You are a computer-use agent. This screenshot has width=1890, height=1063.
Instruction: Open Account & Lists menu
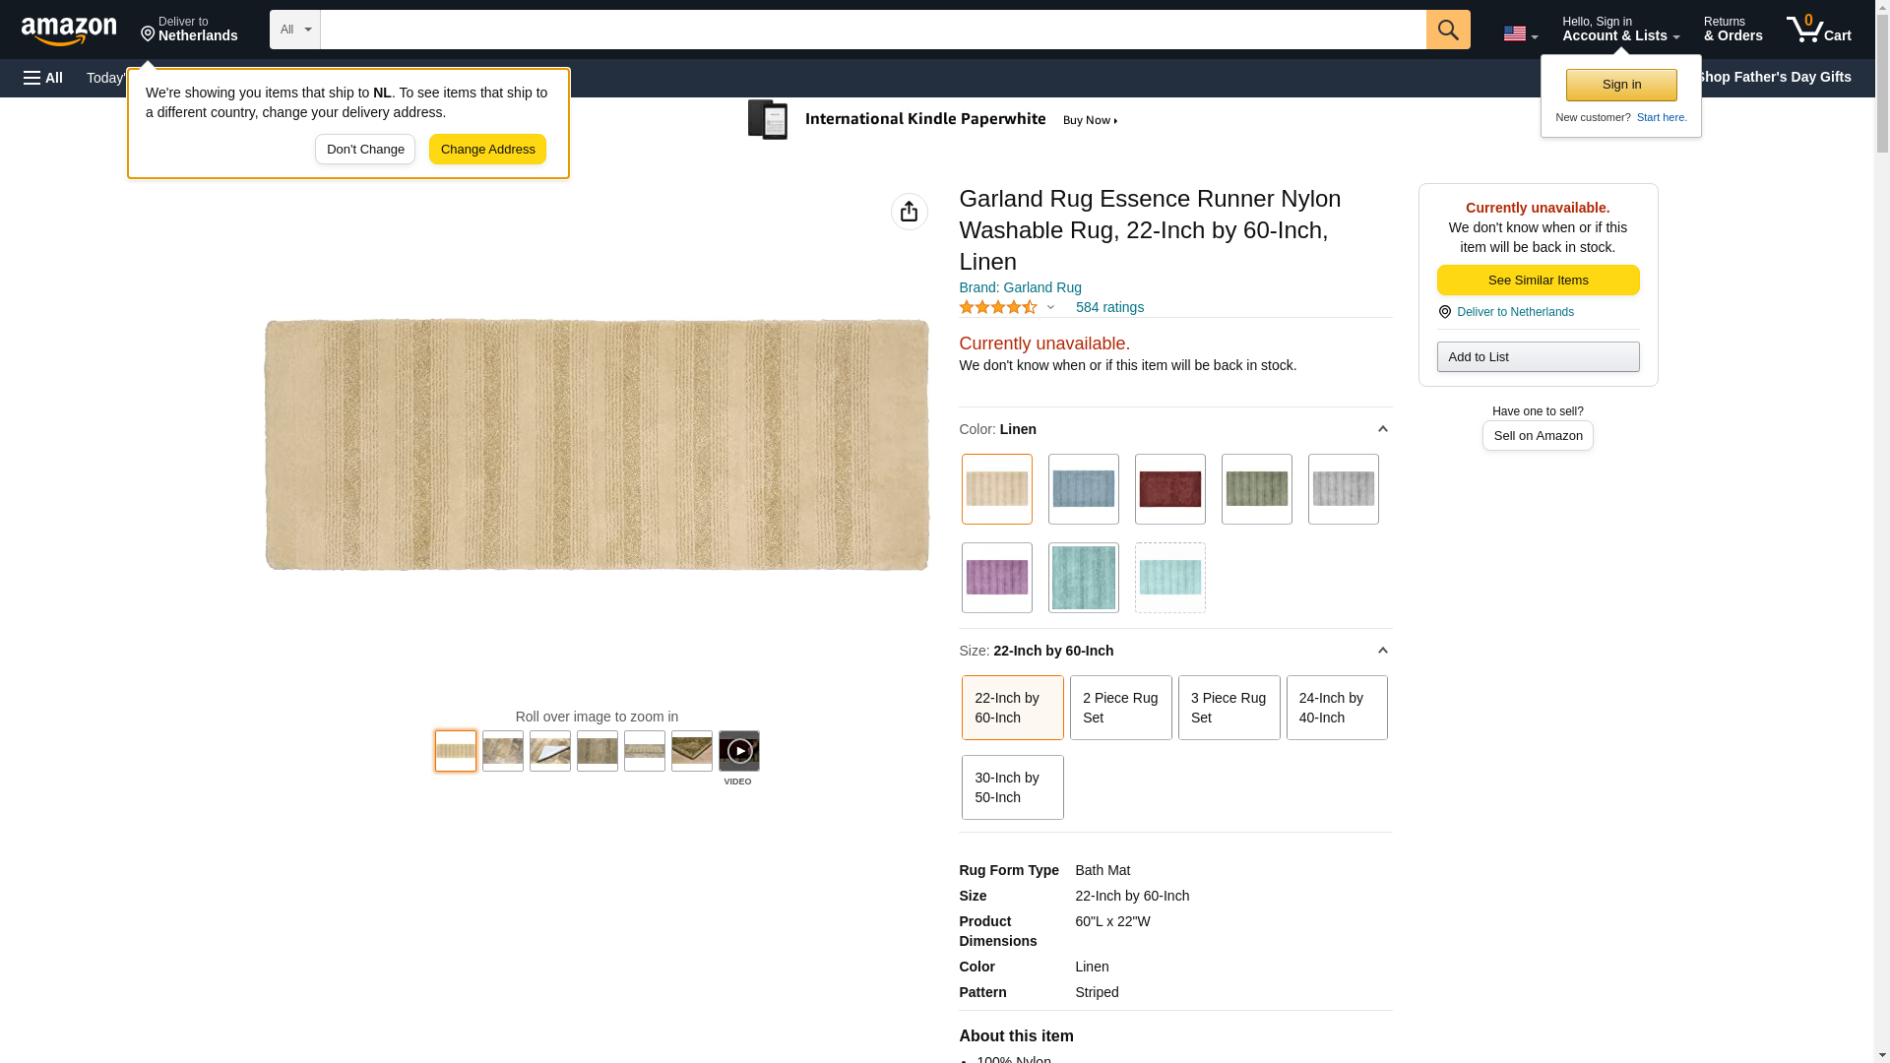point(1619,30)
